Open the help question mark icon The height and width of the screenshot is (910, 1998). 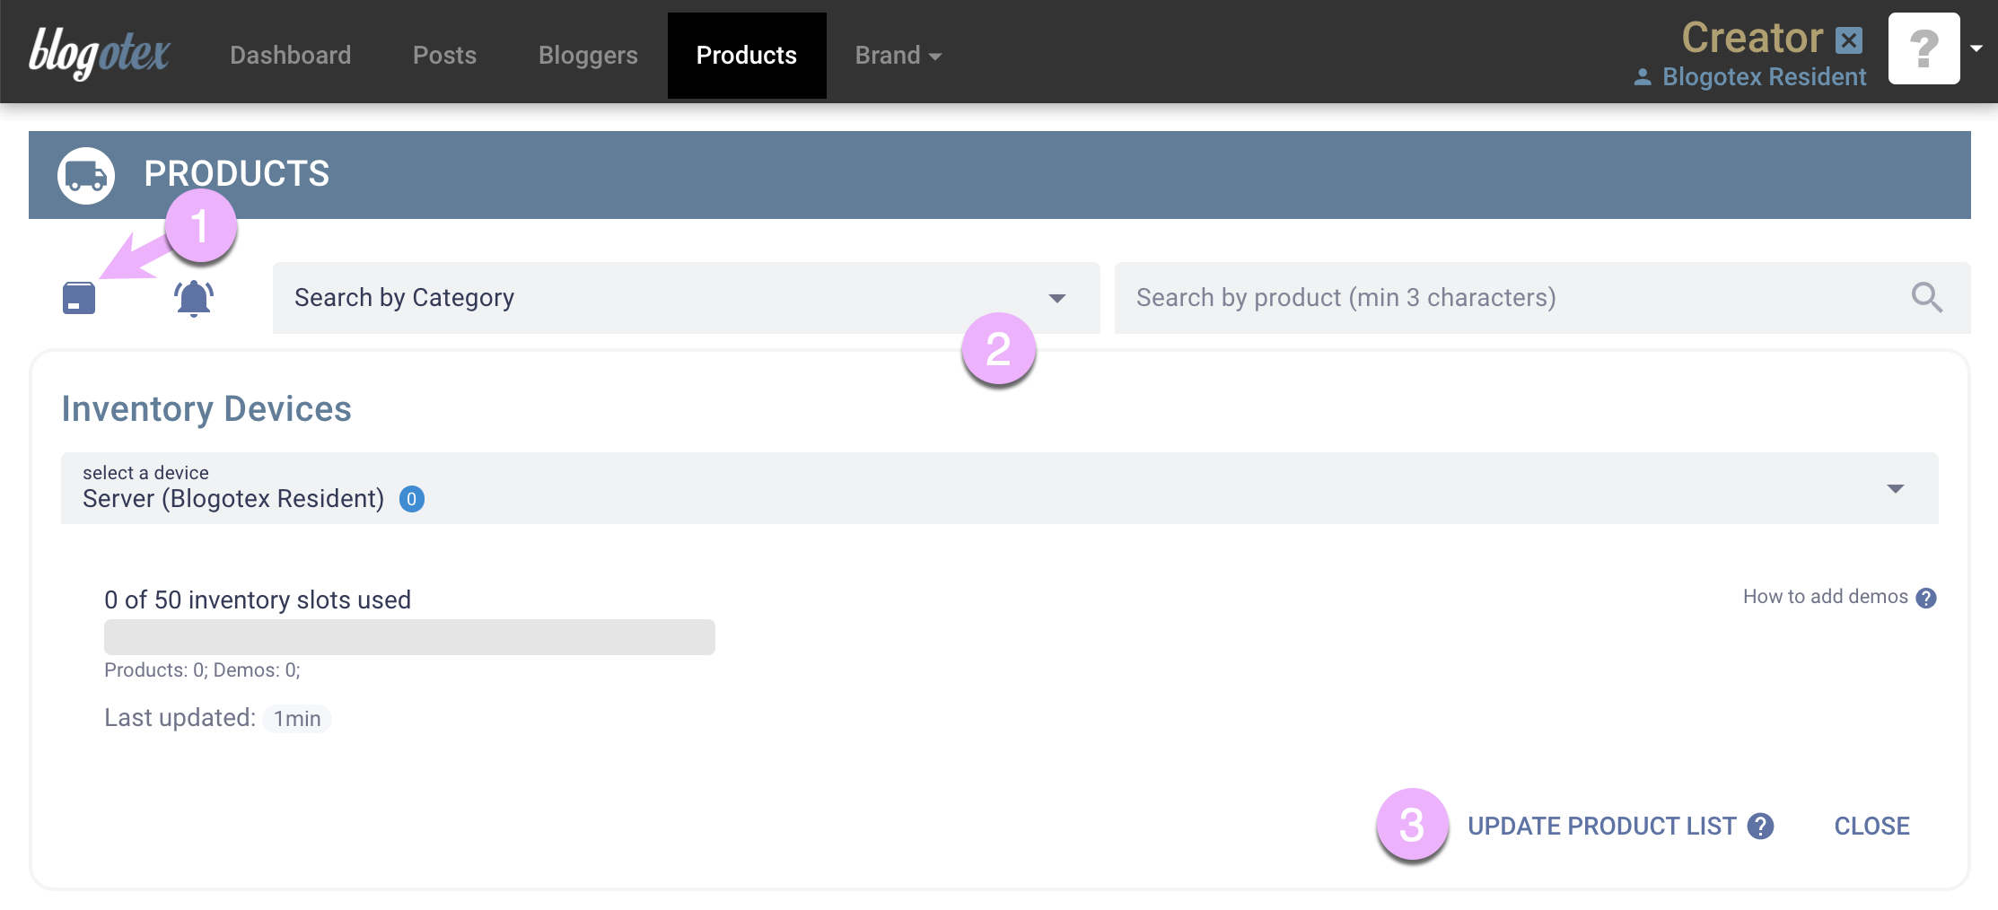tap(1923, 49)
